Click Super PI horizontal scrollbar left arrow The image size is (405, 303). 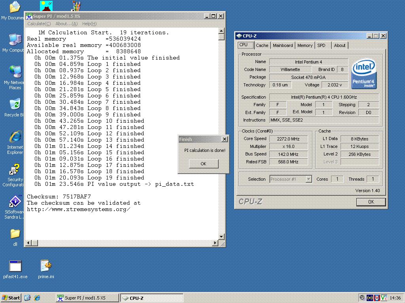28,243
